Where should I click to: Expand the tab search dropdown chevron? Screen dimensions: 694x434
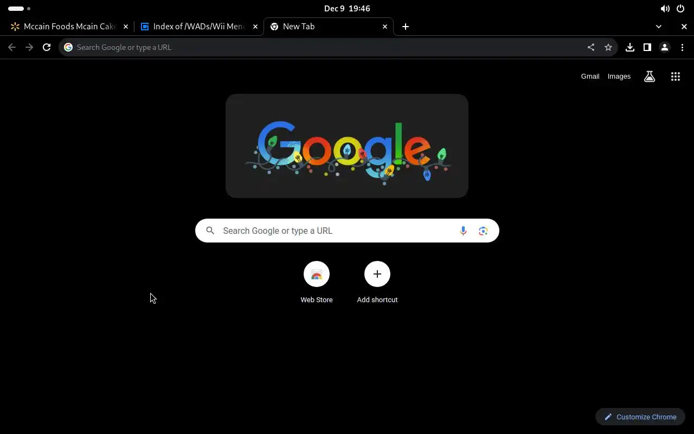(659, 27)
